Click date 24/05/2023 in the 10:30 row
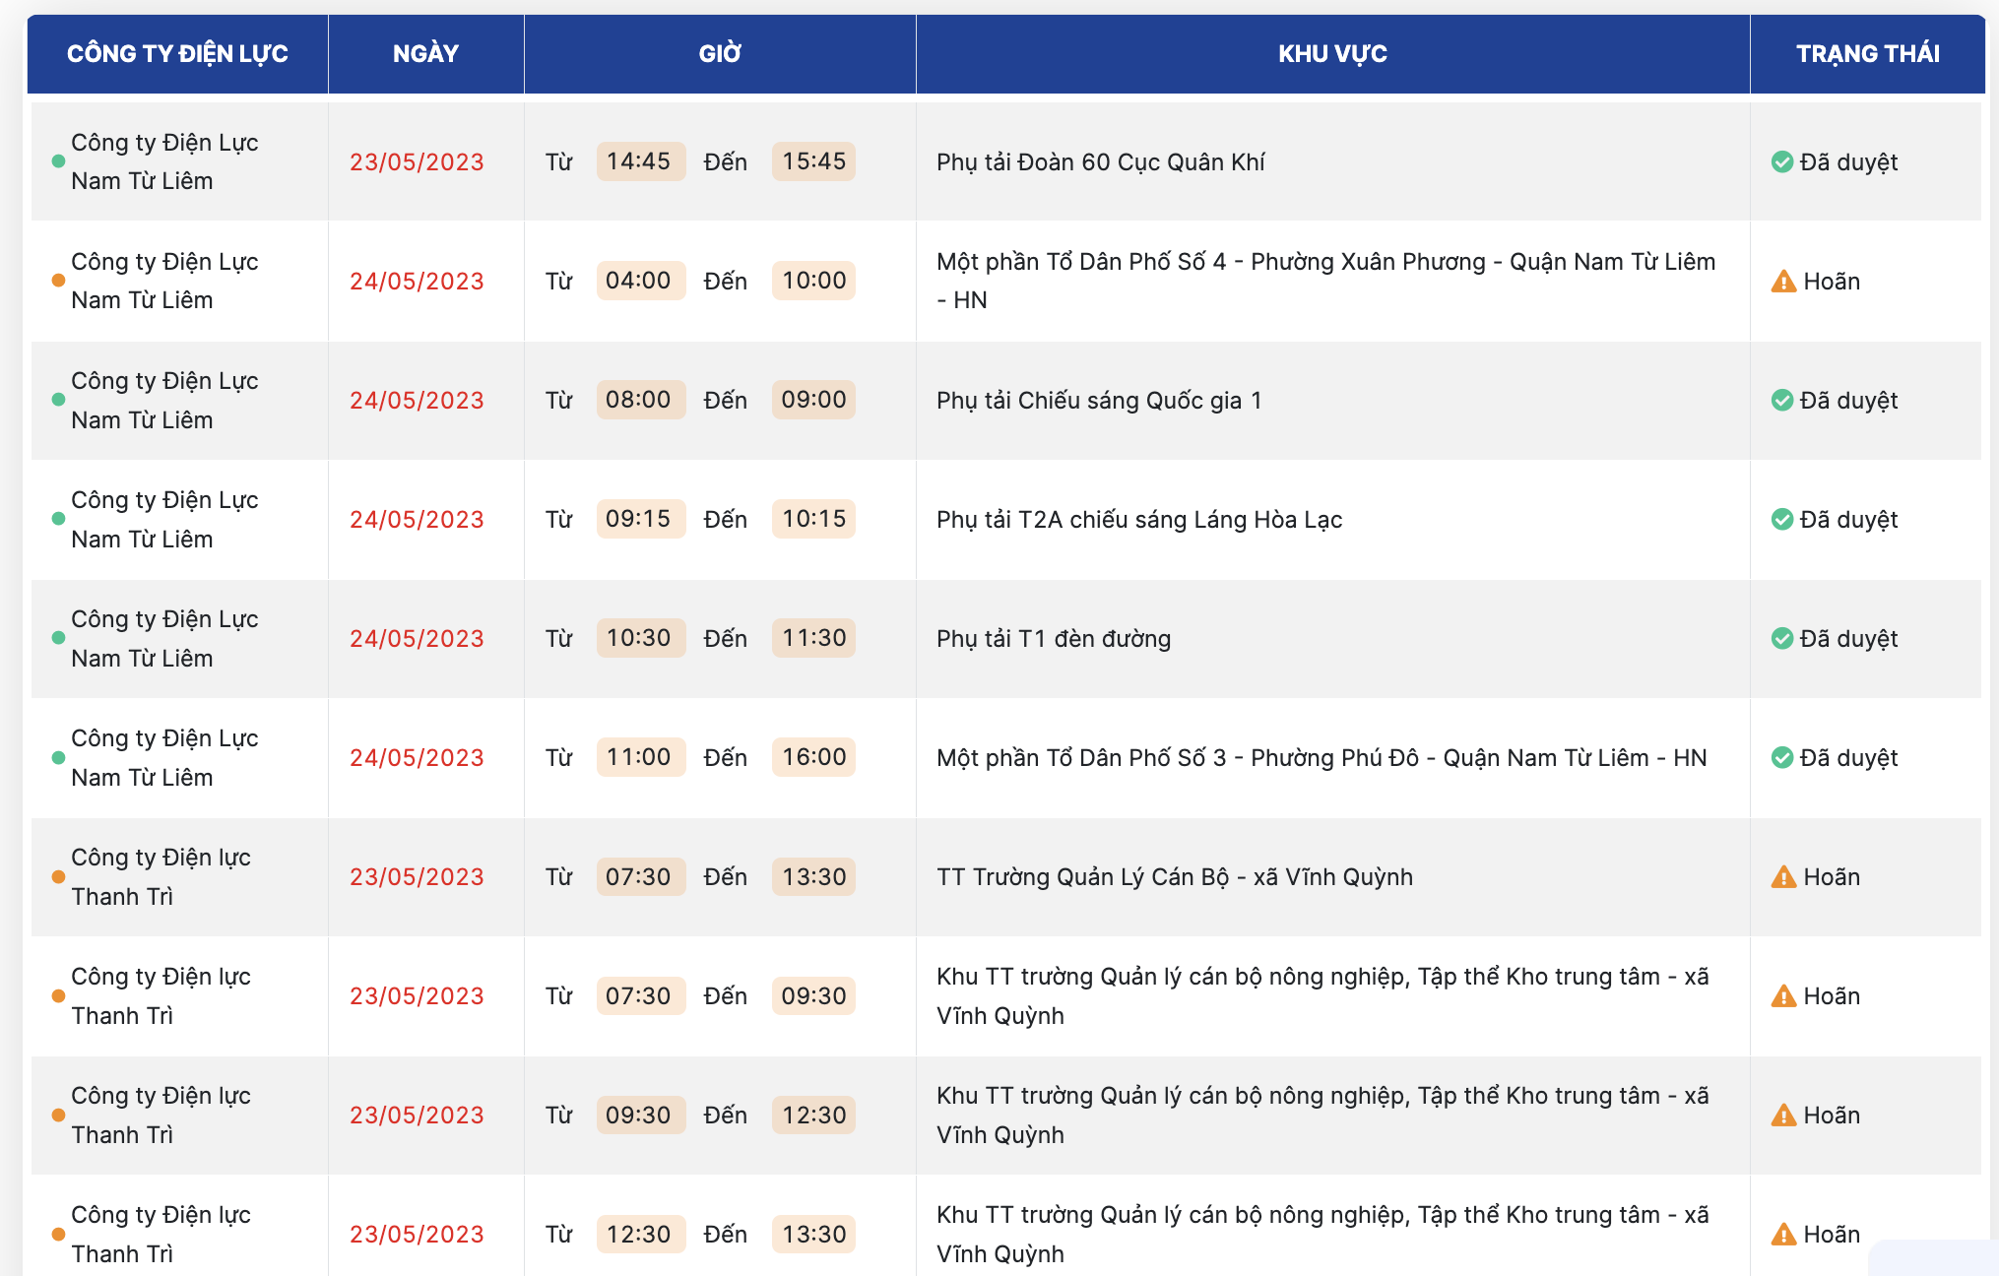 click(x=417, y=639)
